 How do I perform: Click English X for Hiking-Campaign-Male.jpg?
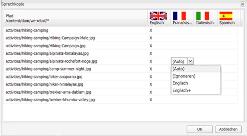(x=151, y=38)
